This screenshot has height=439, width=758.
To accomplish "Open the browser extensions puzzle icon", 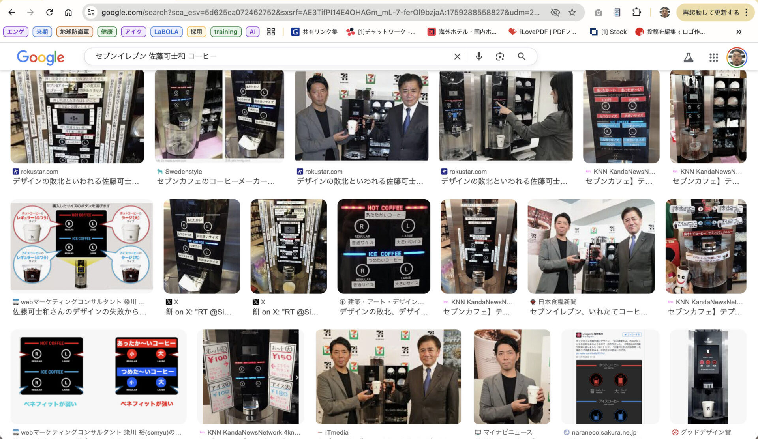I will pyautogui.click(x=636, y=12).
